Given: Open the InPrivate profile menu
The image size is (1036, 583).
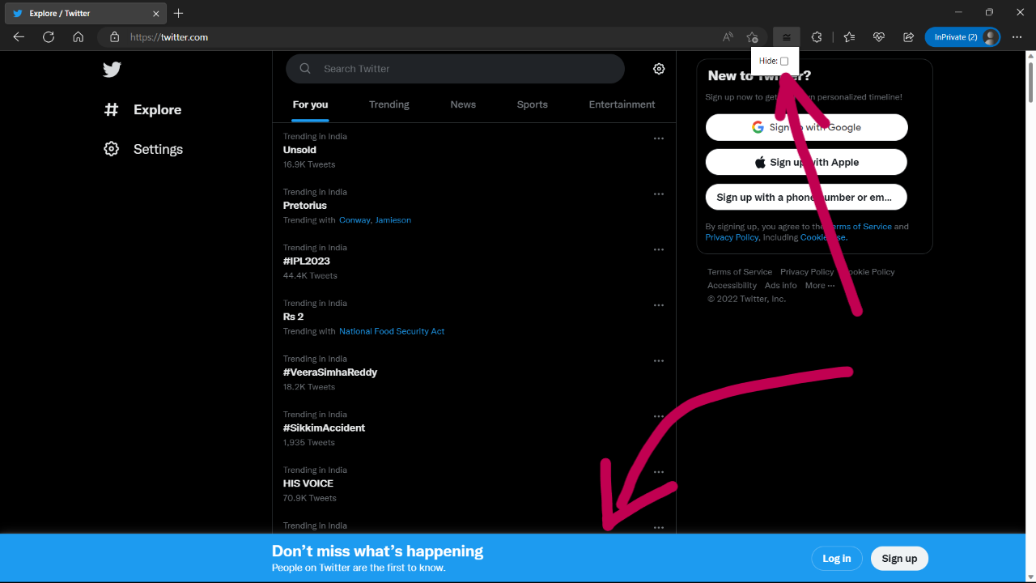Looking at the screenshot, I should coord(962,36).
